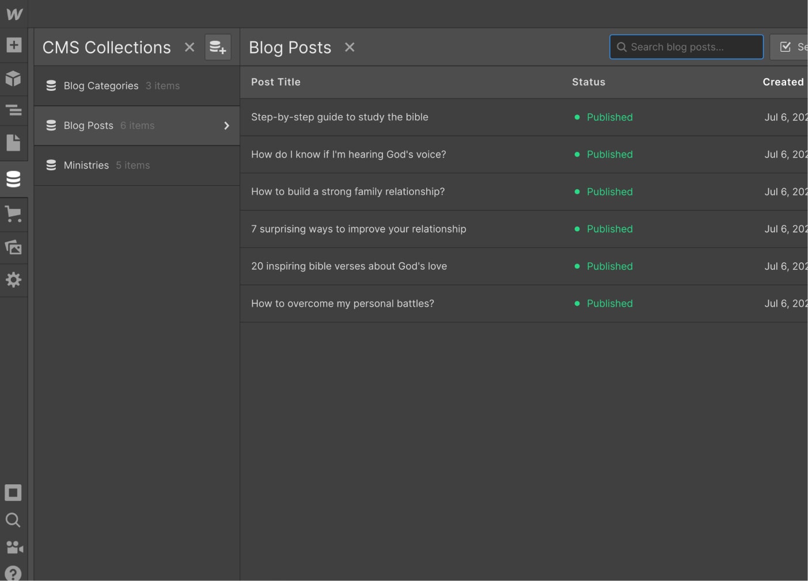Open the sidebar search tool
Image resolution: width=808 pixels, height=581 pixels.
coord(13,520)
